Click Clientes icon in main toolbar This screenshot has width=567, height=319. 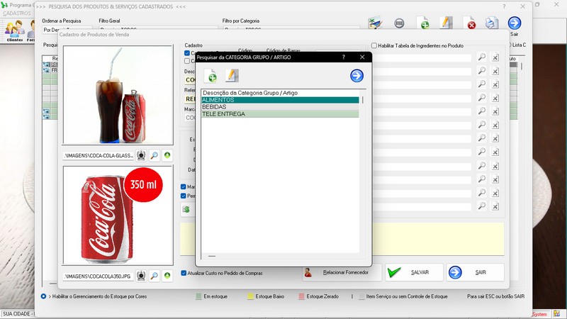tap(14, 30)
